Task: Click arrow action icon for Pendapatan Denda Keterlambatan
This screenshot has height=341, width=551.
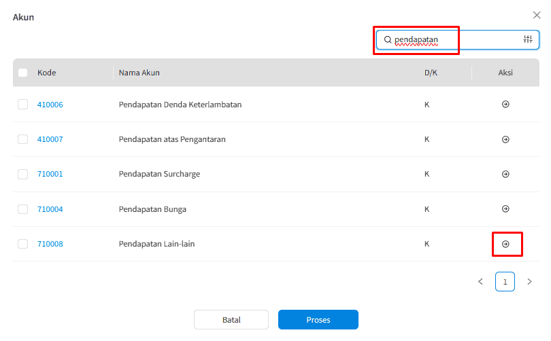Action: [x=505, y=104]
